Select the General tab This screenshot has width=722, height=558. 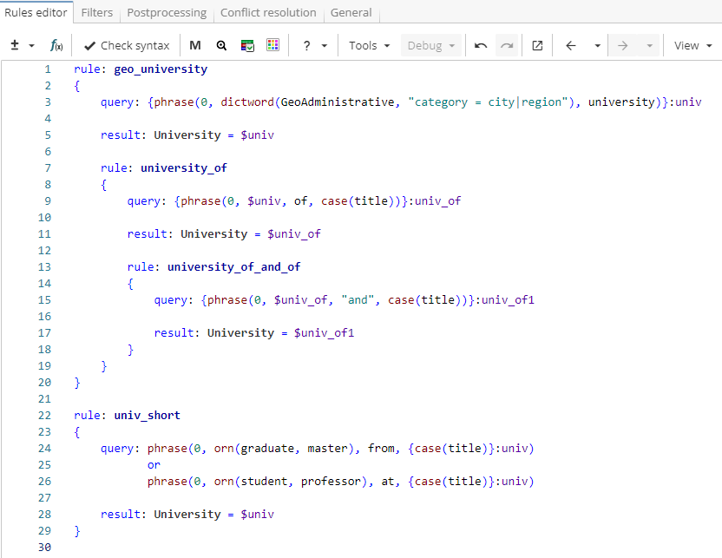click(351, 13)
